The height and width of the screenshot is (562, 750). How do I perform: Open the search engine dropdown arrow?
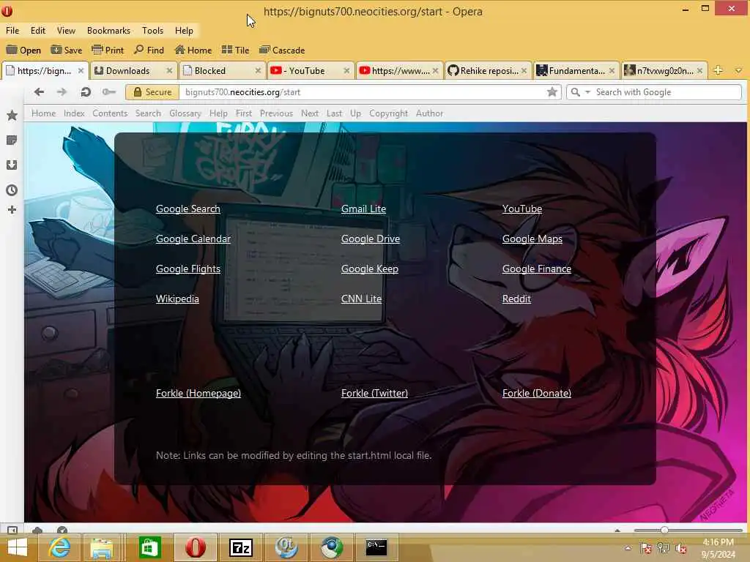pos(588,91)
